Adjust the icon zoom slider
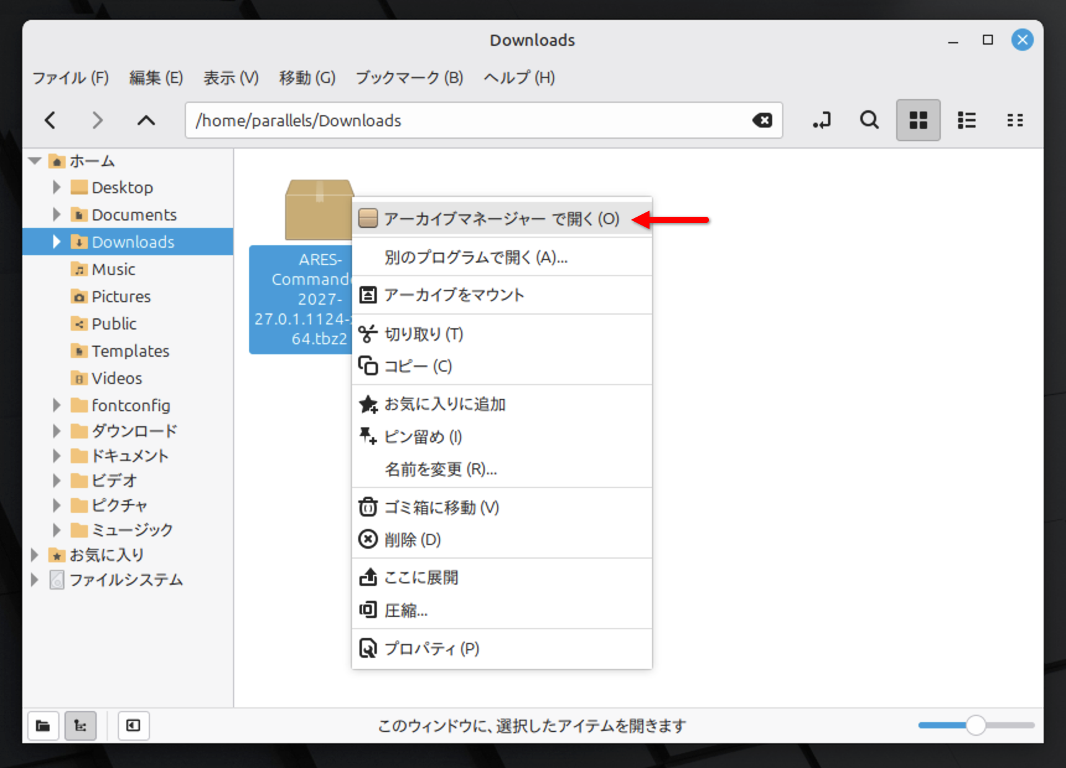 [x=976, y=725]
